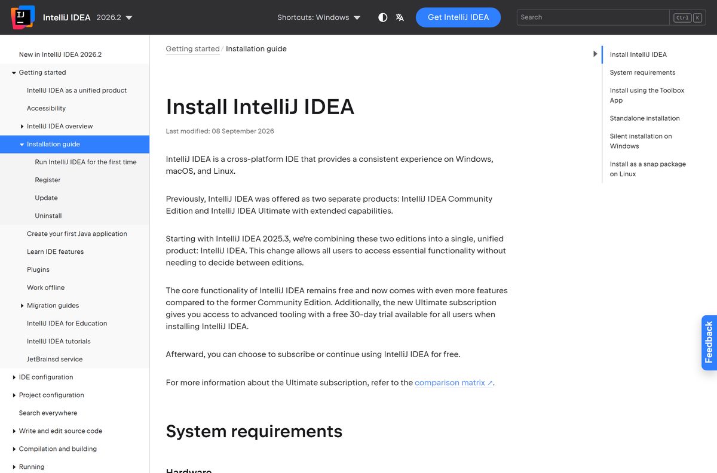Click the Install IntelliJ IDEA page heading
Image resolution: width=717 pixels, height=473 pixels.
(260, 107)
